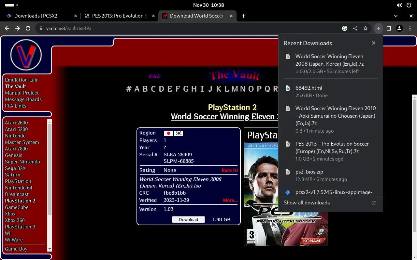The height and width of the screenshot is (260, 417).
Task: Click file icon of Winning Eleven 2010 download
Action: coord(288,109)
